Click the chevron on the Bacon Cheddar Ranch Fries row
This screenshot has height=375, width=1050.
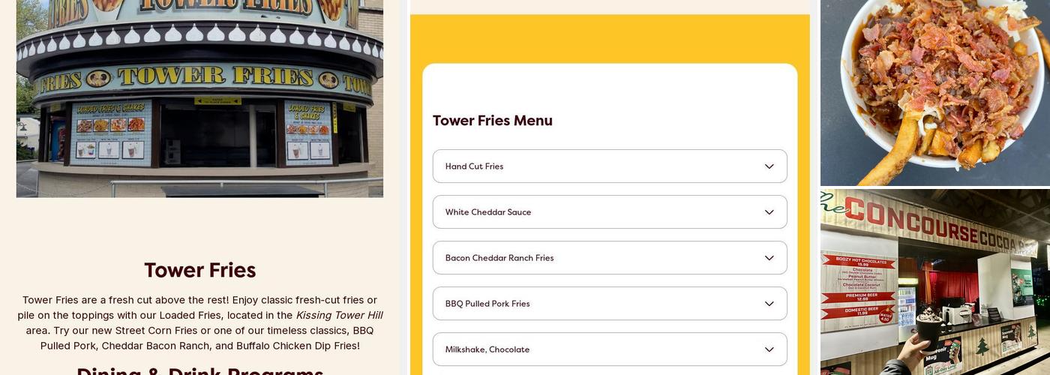769,258
